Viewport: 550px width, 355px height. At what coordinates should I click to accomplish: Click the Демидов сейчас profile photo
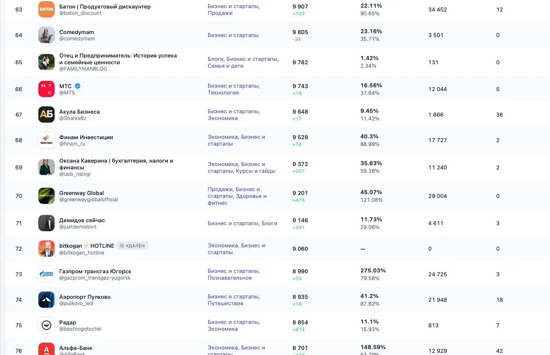coord(46,223)
